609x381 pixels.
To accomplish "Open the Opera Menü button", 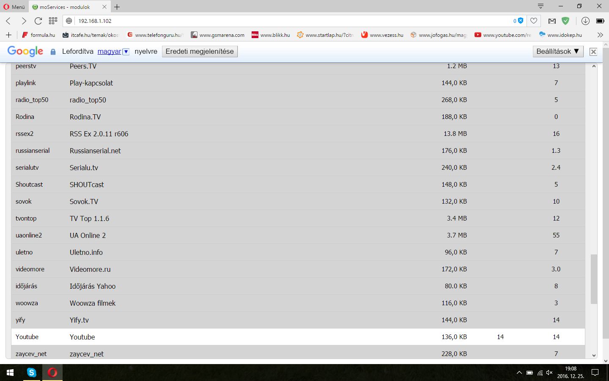I will [x=14, y=7].
